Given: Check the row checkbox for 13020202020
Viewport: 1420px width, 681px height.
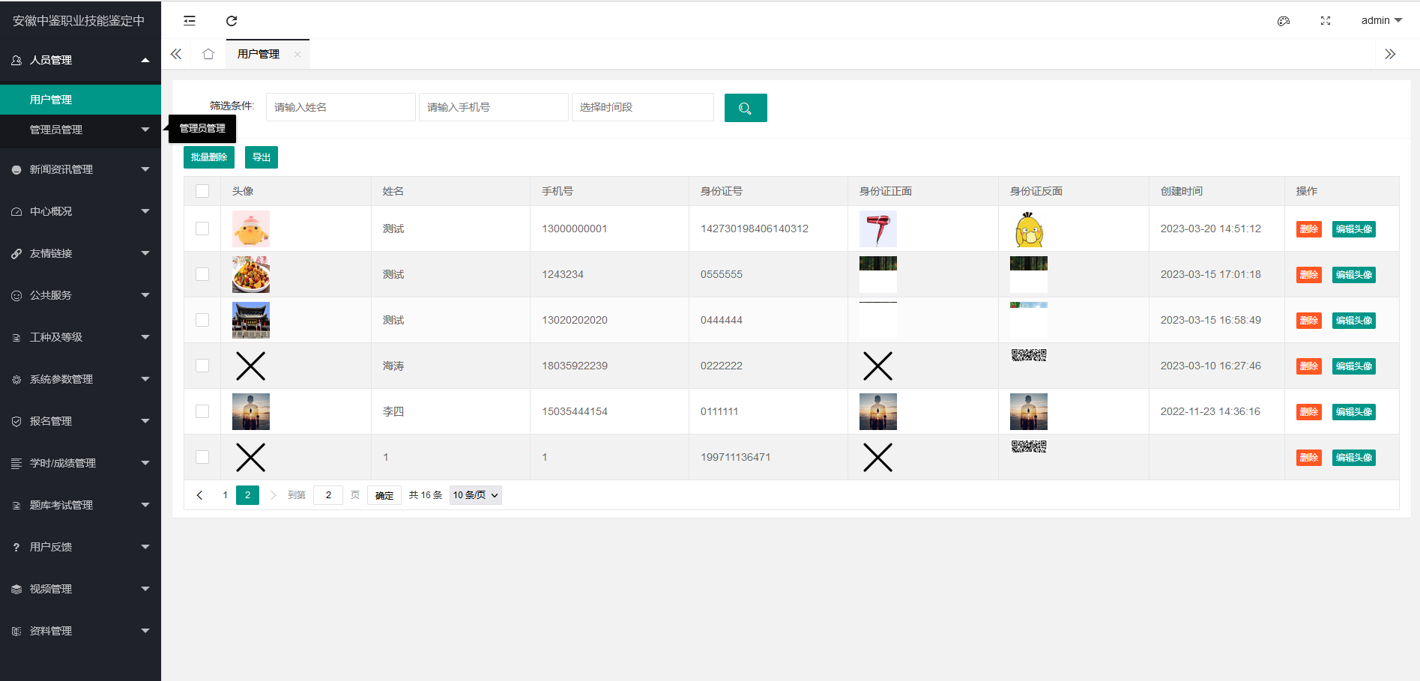Looking at the screenshot, I should [202, 320].
